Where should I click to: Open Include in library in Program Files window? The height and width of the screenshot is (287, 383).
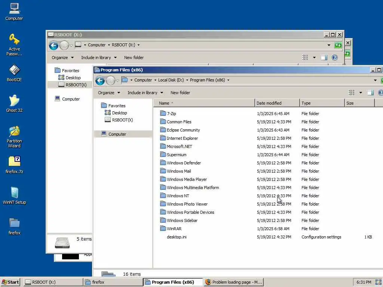coord(145,93)
